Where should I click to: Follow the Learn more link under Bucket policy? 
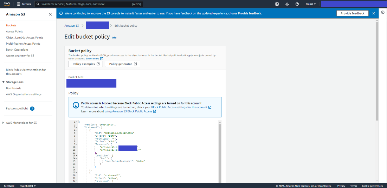click(x=92, y=59)
